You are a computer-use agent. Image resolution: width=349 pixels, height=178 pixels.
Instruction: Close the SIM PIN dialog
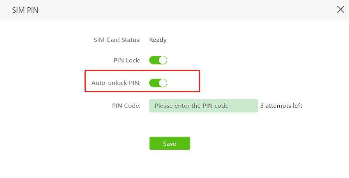tap(340, 10)
